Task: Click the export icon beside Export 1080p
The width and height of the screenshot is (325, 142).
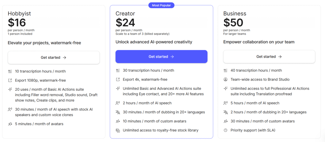Action: pos(10,80)
